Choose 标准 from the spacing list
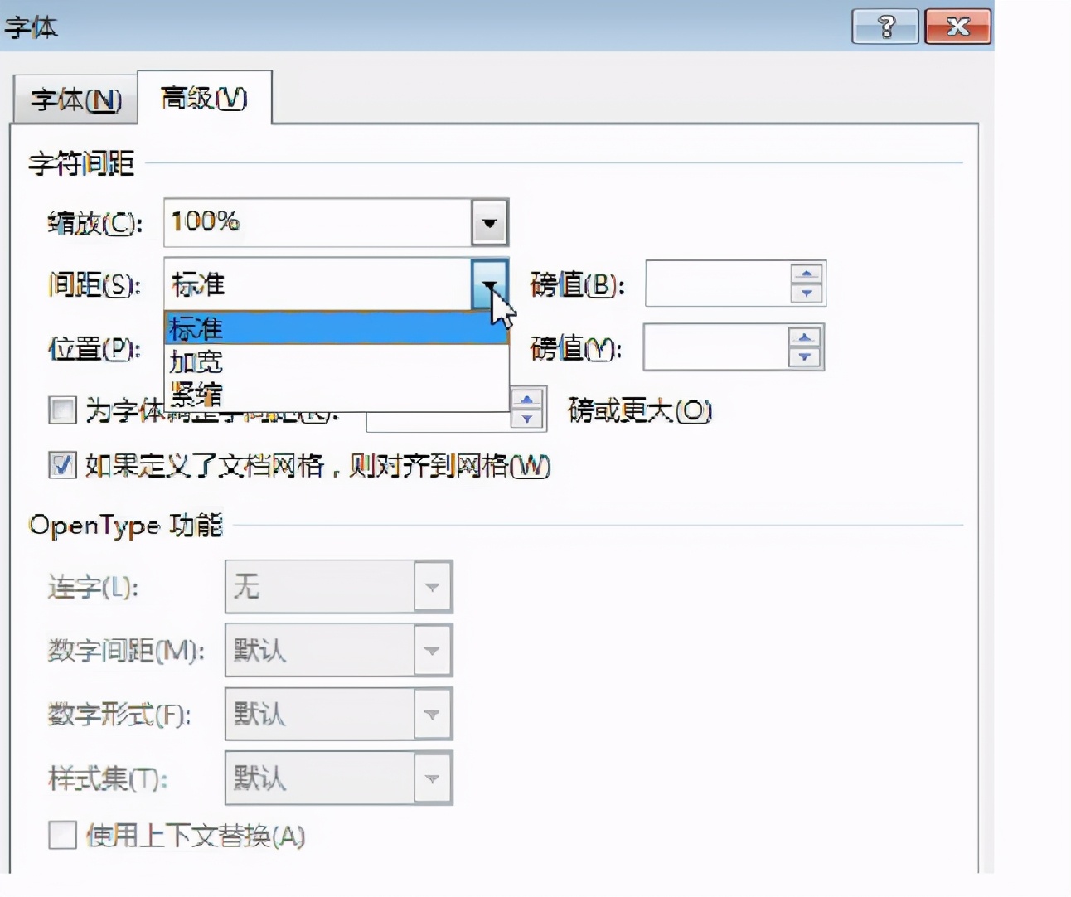 [337, 328]
